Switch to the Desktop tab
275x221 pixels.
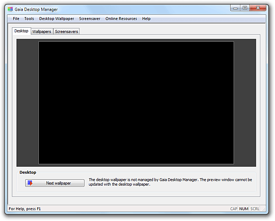tap(21, 31)
